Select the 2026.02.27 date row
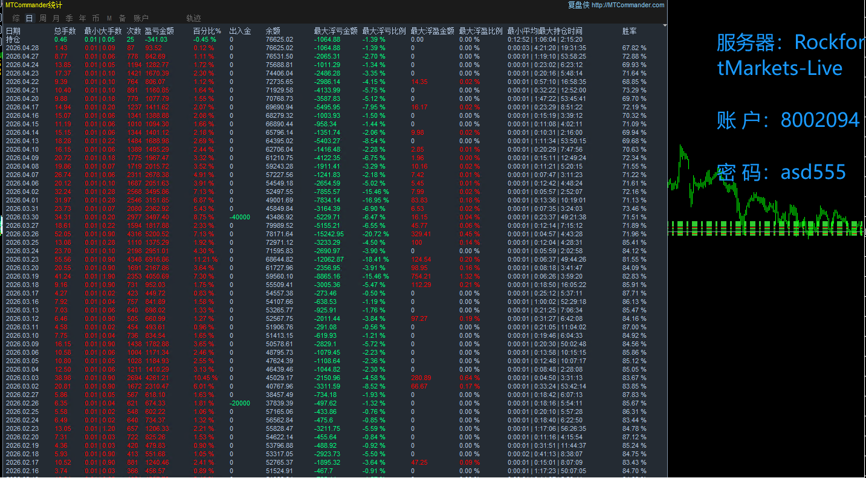 click(x=22, y=395)
